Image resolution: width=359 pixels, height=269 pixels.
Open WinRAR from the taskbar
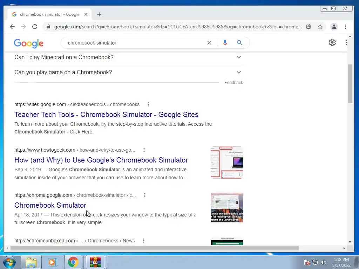pos(95,262)
